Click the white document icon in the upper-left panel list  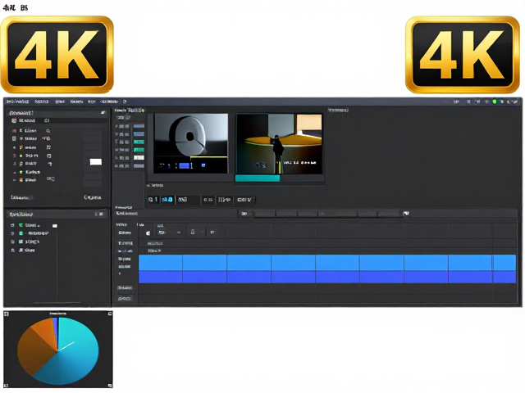coord(14,138)
